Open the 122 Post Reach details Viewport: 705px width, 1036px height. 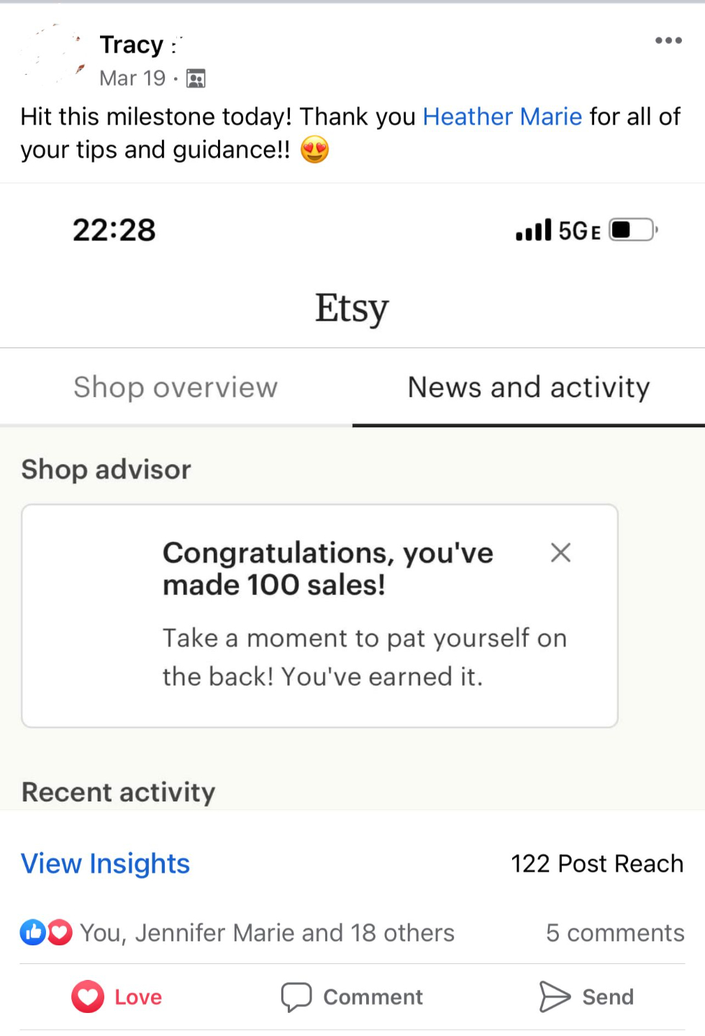click(x=597, y=863)
